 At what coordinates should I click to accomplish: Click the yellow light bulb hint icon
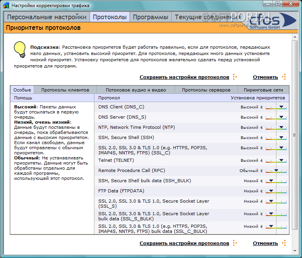(x=20, y=49)
